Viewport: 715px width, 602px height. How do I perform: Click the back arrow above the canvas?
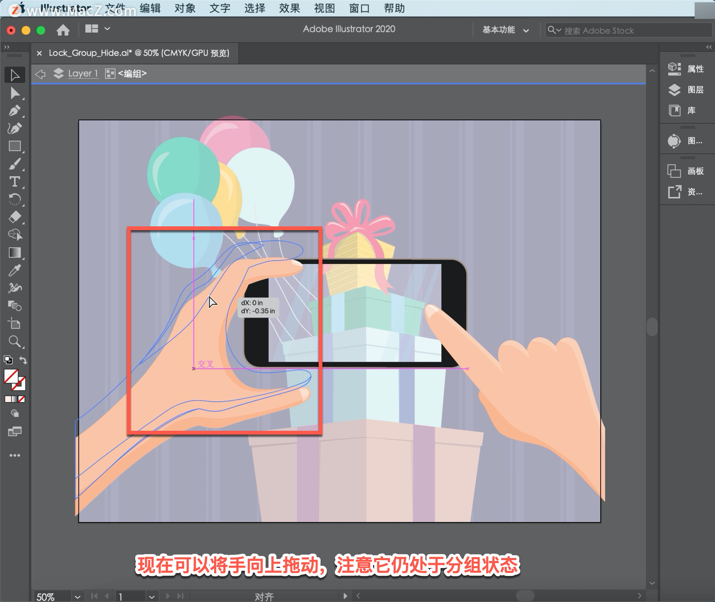pyautogui.click(x=40, y=73)
